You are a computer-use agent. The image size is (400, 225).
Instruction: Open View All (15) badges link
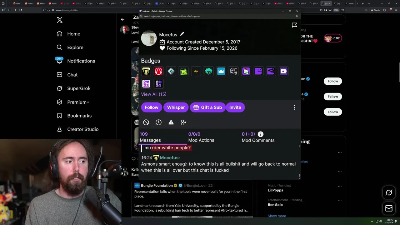(x=154, y=94)
